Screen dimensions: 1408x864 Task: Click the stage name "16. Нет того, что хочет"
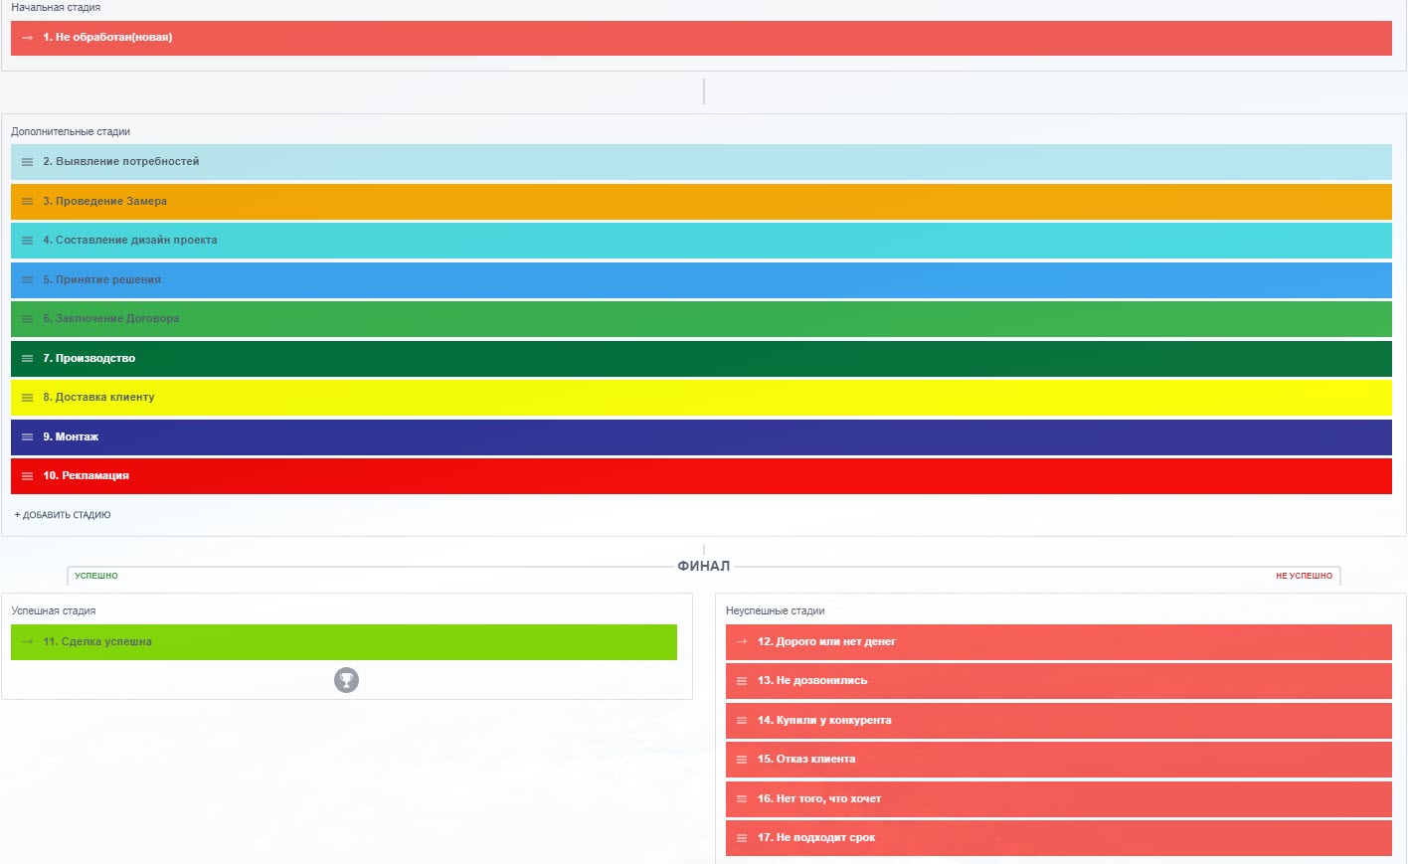tap(819, 798)
